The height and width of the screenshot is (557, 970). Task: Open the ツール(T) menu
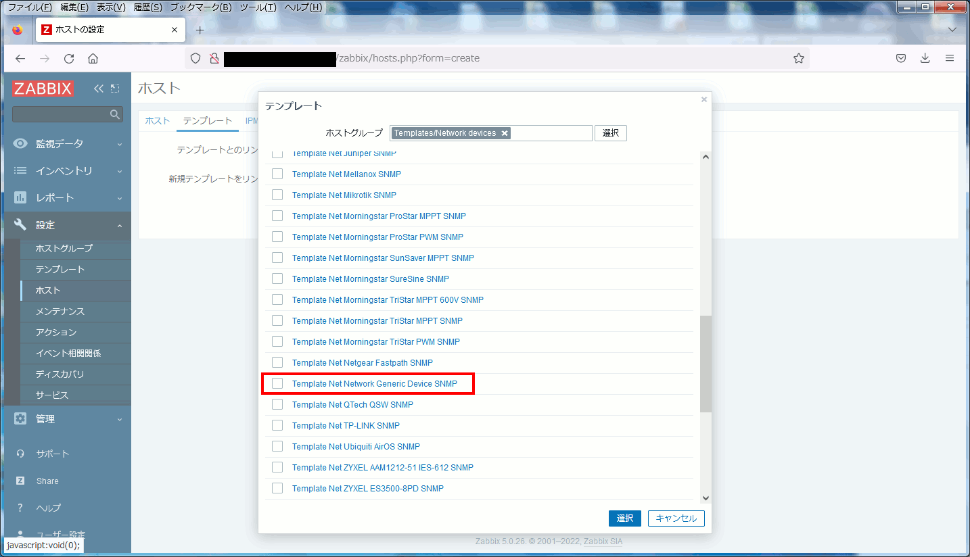point(258,7)
